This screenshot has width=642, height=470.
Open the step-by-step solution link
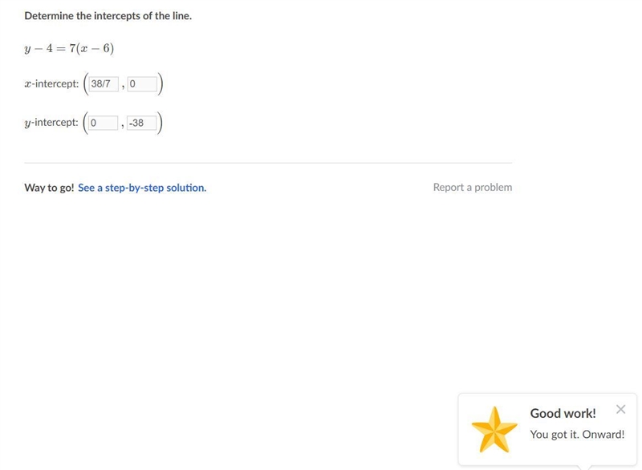142,188
